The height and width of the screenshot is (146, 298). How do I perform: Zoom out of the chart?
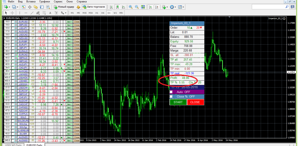(x=137, y=7)
